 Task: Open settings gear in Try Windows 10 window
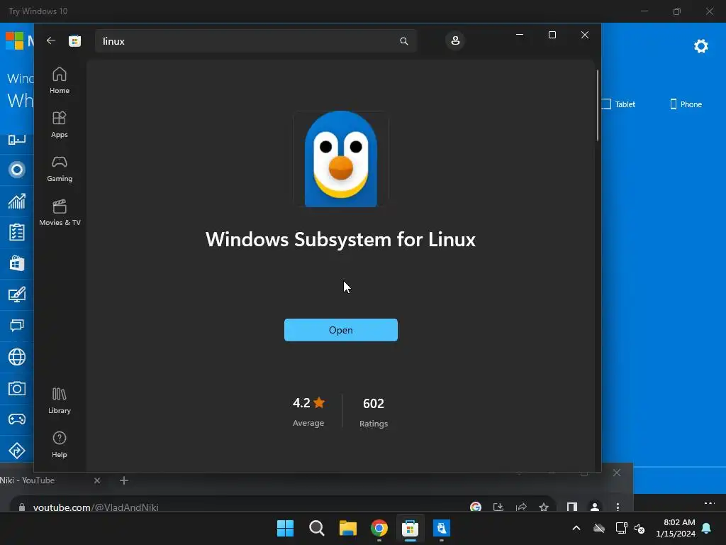click(701, 46)
